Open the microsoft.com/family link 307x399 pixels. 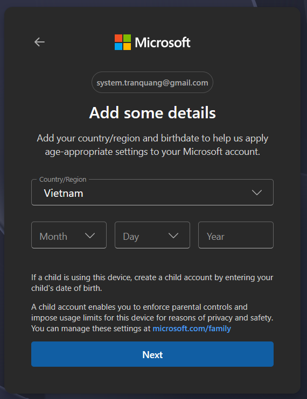pyautogui.click(x=192, y=329)
